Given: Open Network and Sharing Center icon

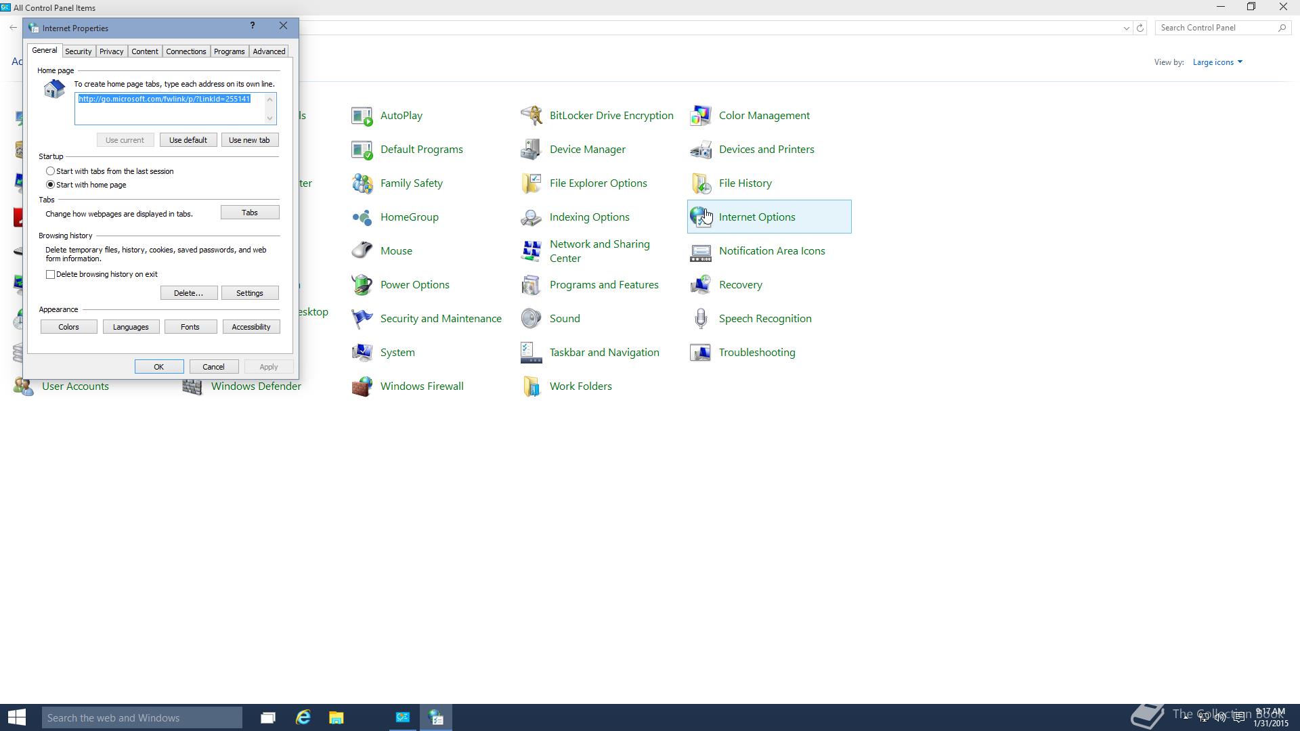Looking at the screenshot, I should pyautogui.click(x=532, y=251).
